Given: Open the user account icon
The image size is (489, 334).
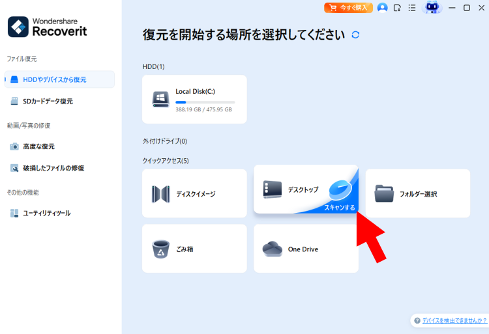Looking at the screenshot, I should pyautogui.click(x=382, y=8).
